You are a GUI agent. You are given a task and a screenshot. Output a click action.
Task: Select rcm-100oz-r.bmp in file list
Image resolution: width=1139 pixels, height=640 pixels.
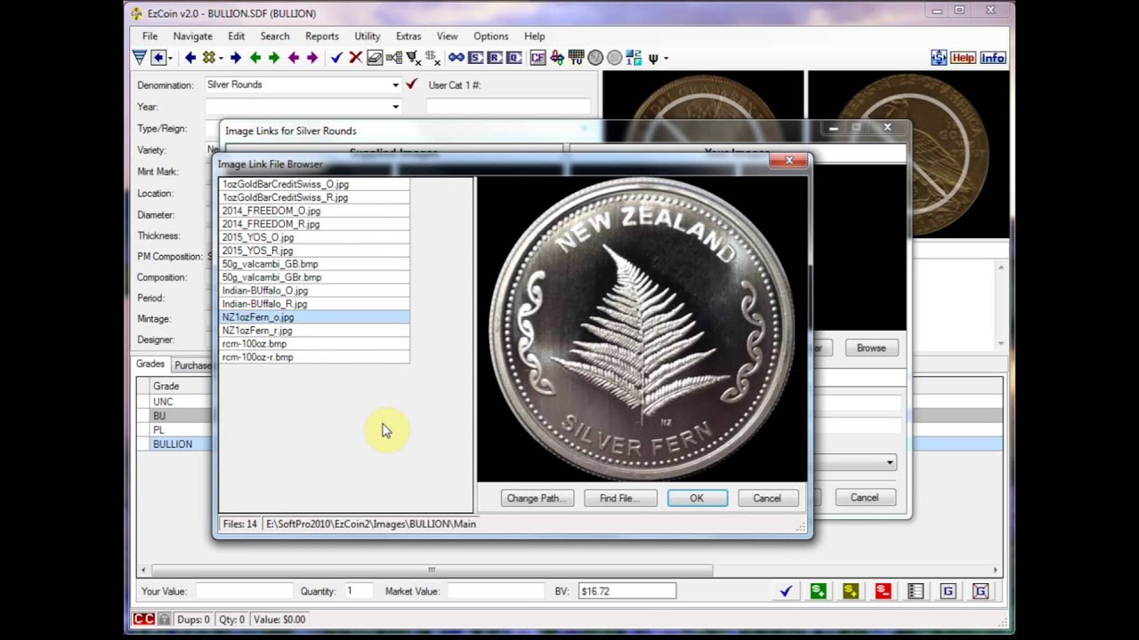[314, 357]
